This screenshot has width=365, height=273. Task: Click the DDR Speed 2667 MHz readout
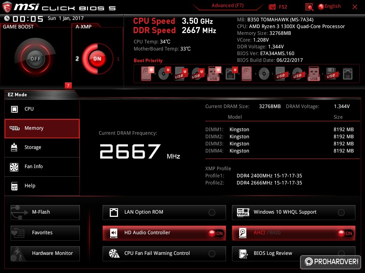point(175,31)
